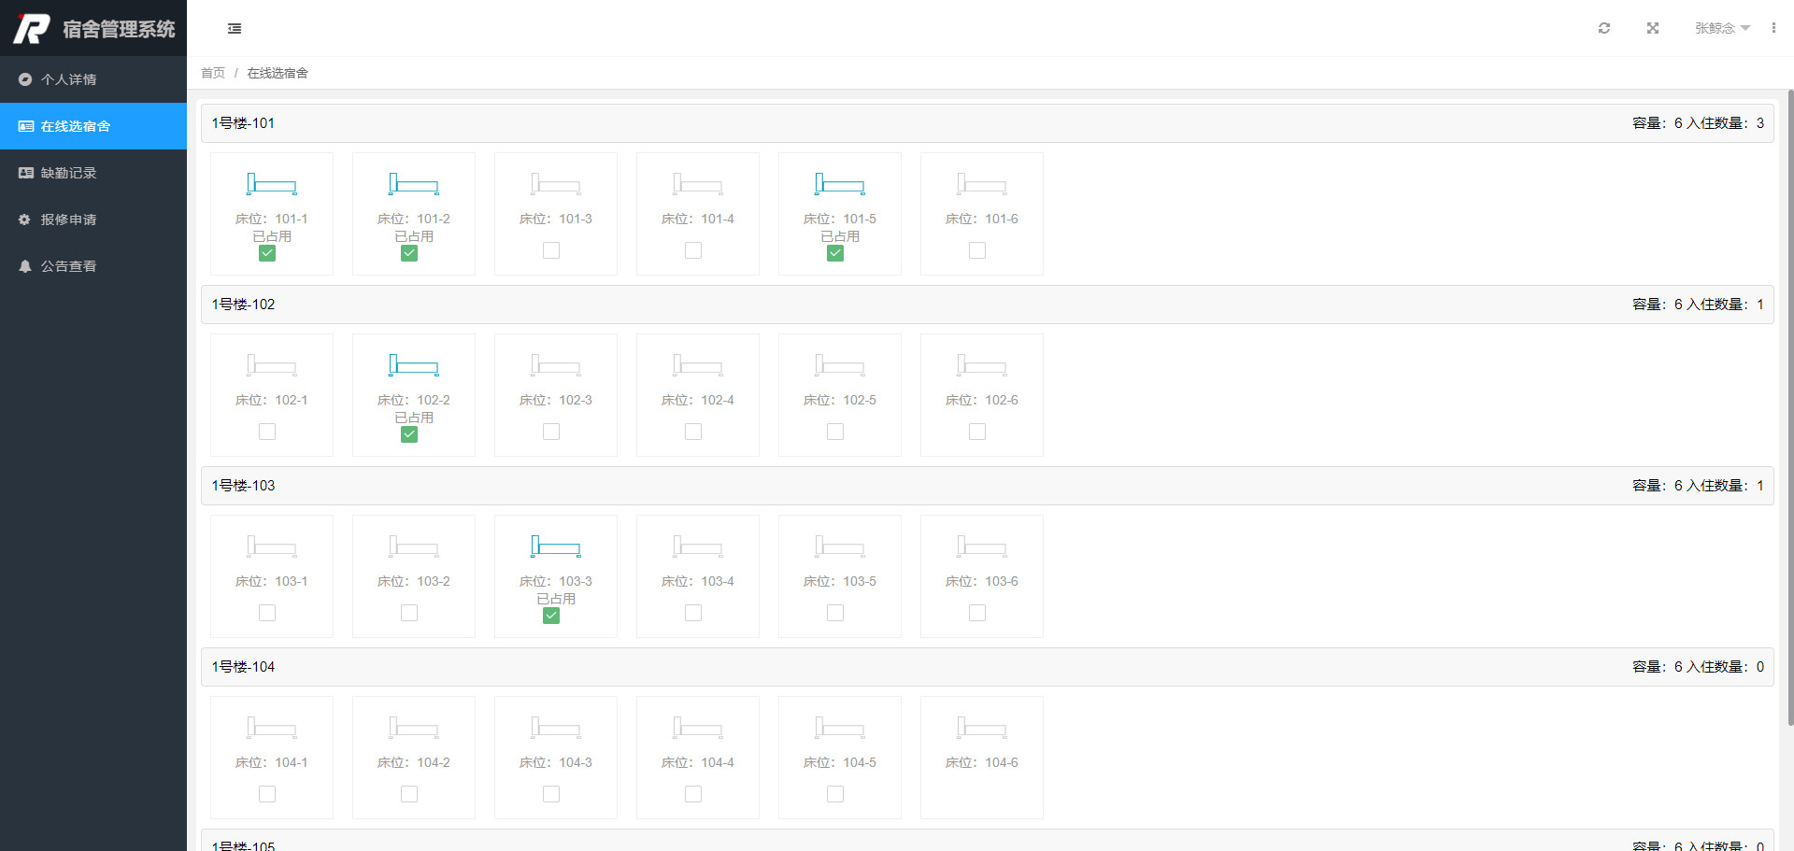Image resolution: width=1794 pixels, height=851 pixels.
Task: Click the refresh icon in top bar
Action: coord(1604,28)
